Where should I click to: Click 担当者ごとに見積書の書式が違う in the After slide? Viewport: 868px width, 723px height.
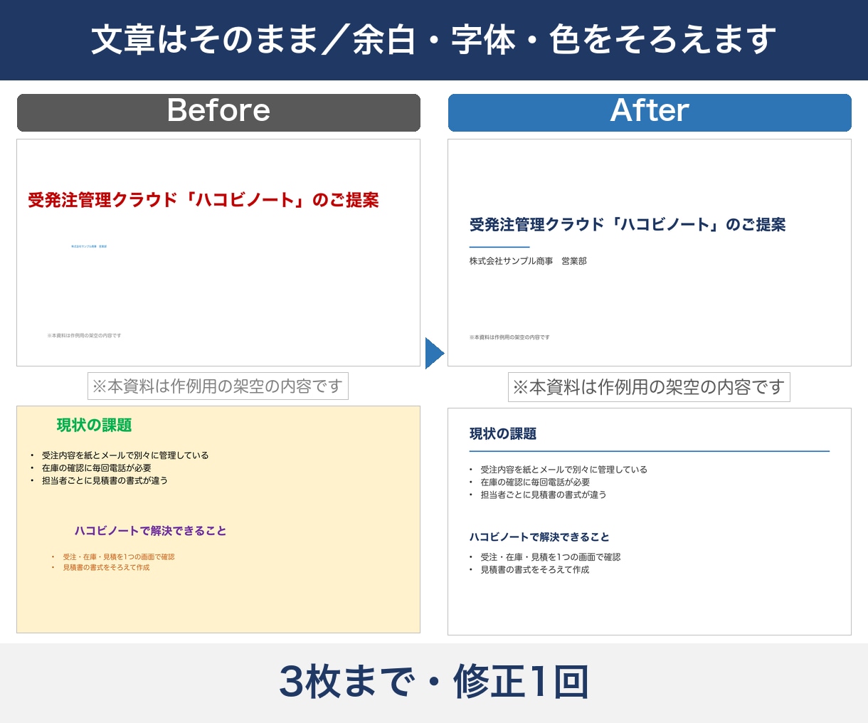pos(544,495)
